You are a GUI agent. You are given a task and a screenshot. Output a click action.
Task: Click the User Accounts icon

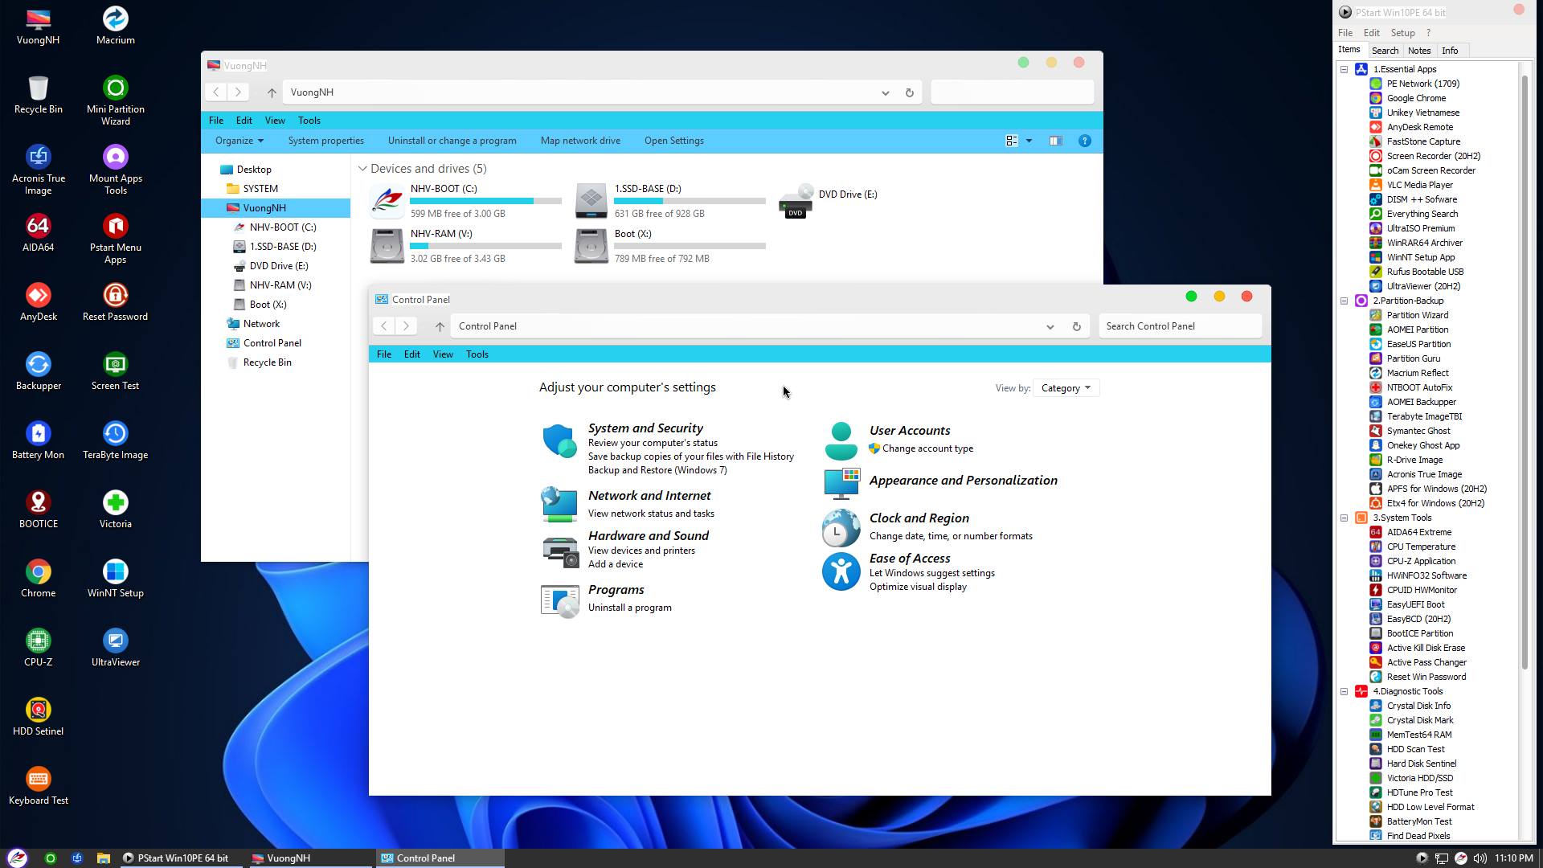tap(841, 440)
